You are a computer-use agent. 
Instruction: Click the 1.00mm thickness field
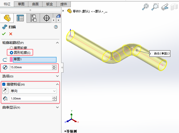pyautogui.click(x=31, y=98)
